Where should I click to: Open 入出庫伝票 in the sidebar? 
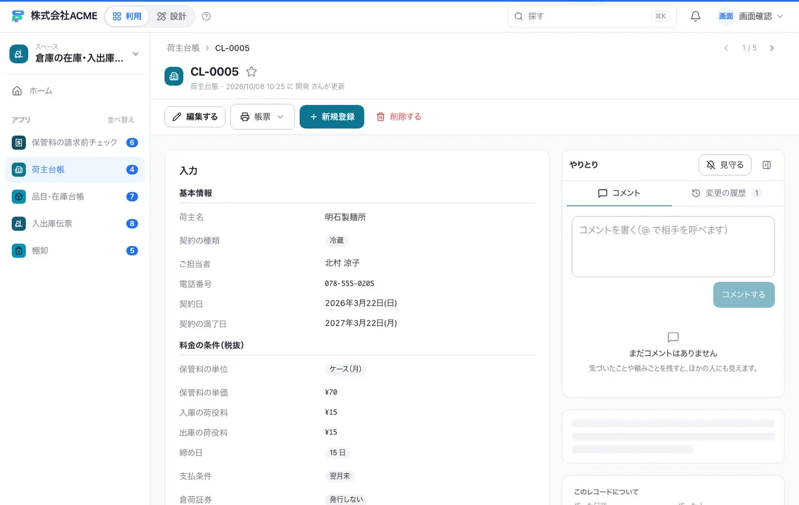(x=75, y=223)
